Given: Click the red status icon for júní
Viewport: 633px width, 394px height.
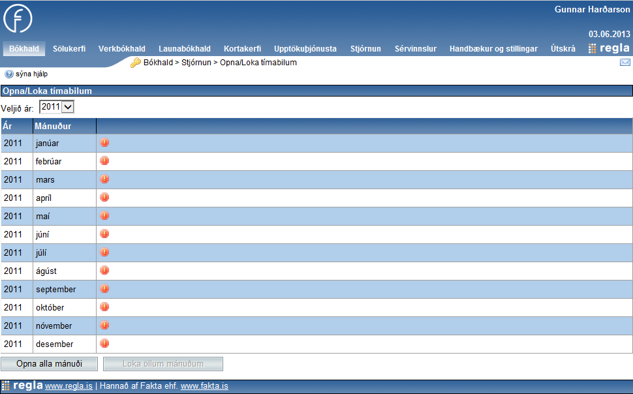Looking at the screenshot, I should (104, 234).
